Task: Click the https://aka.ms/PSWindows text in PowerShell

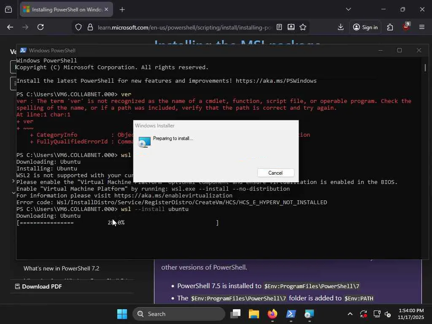Action: 276,81
